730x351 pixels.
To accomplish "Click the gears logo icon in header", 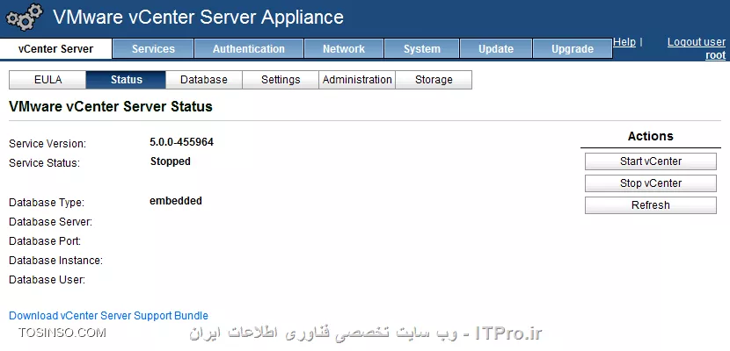I will (x=25, y=18).
